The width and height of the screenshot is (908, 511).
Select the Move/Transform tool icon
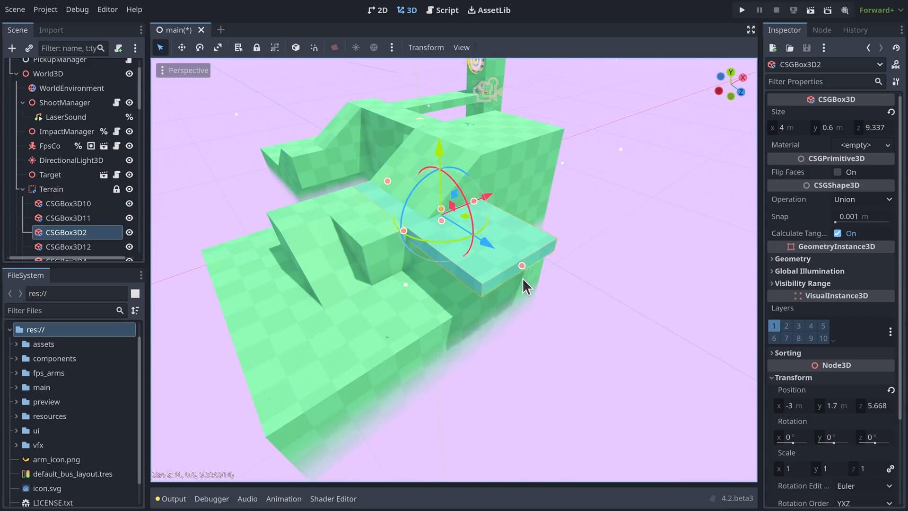[x=182, y=47]
